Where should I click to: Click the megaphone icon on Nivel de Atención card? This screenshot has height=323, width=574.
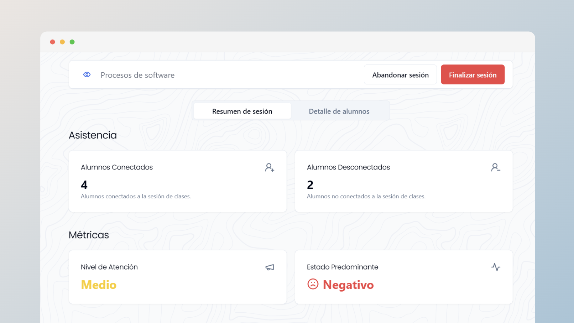click(270, 267)
